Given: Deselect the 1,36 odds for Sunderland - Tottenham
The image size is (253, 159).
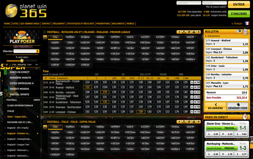Looking at the screenshot, I should tap(105, 102).
